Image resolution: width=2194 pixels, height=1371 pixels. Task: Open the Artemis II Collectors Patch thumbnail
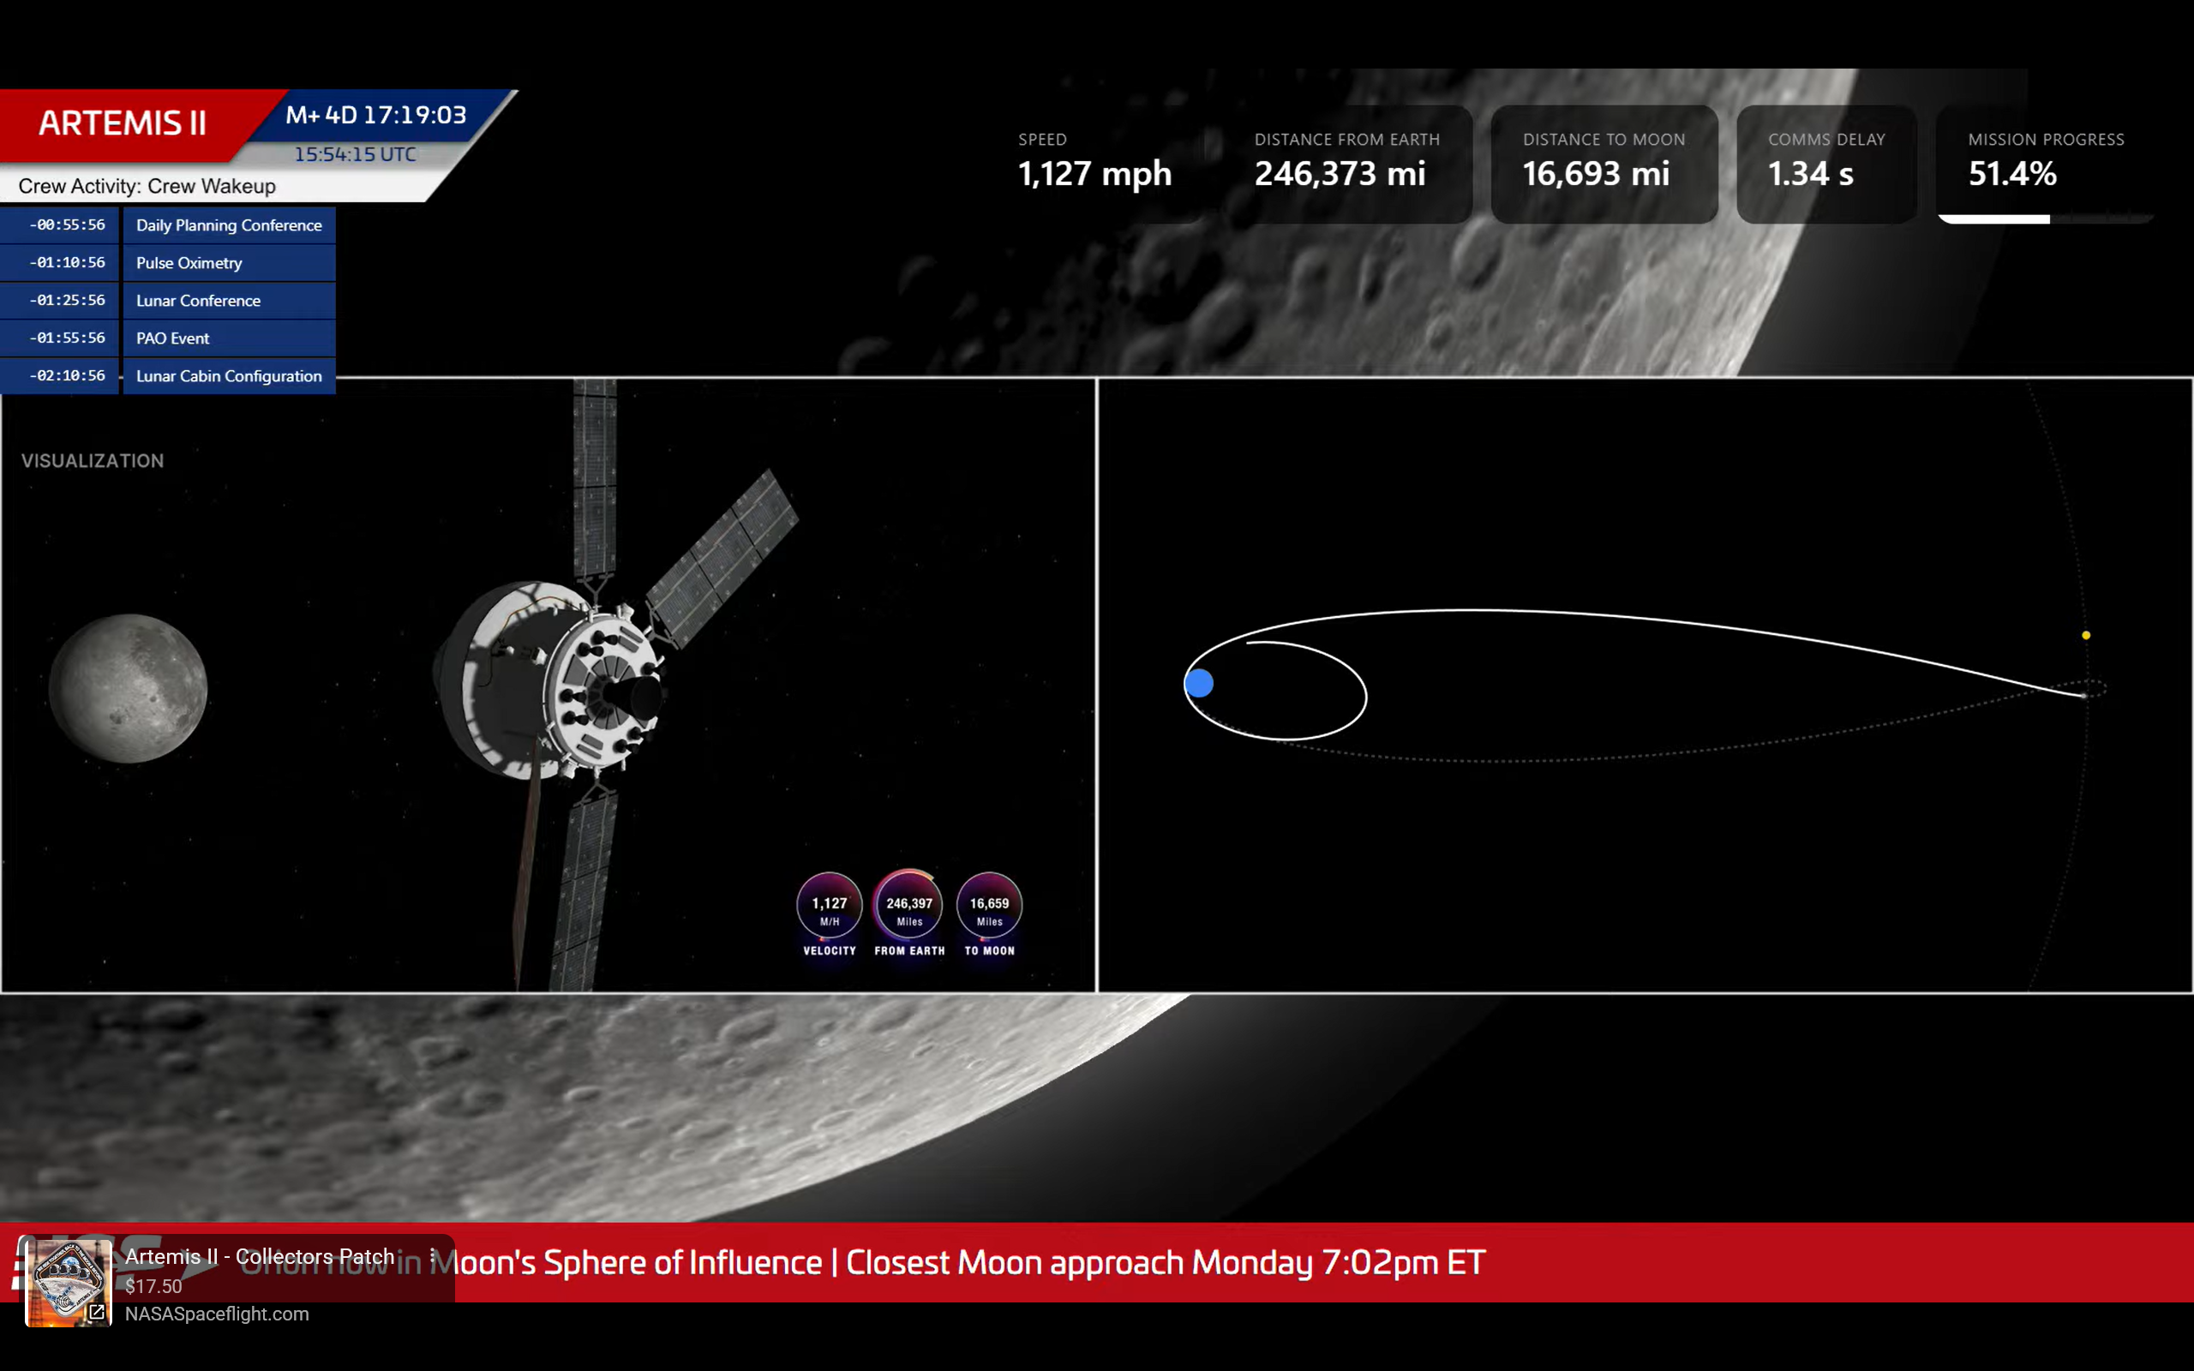point(68,1280)
